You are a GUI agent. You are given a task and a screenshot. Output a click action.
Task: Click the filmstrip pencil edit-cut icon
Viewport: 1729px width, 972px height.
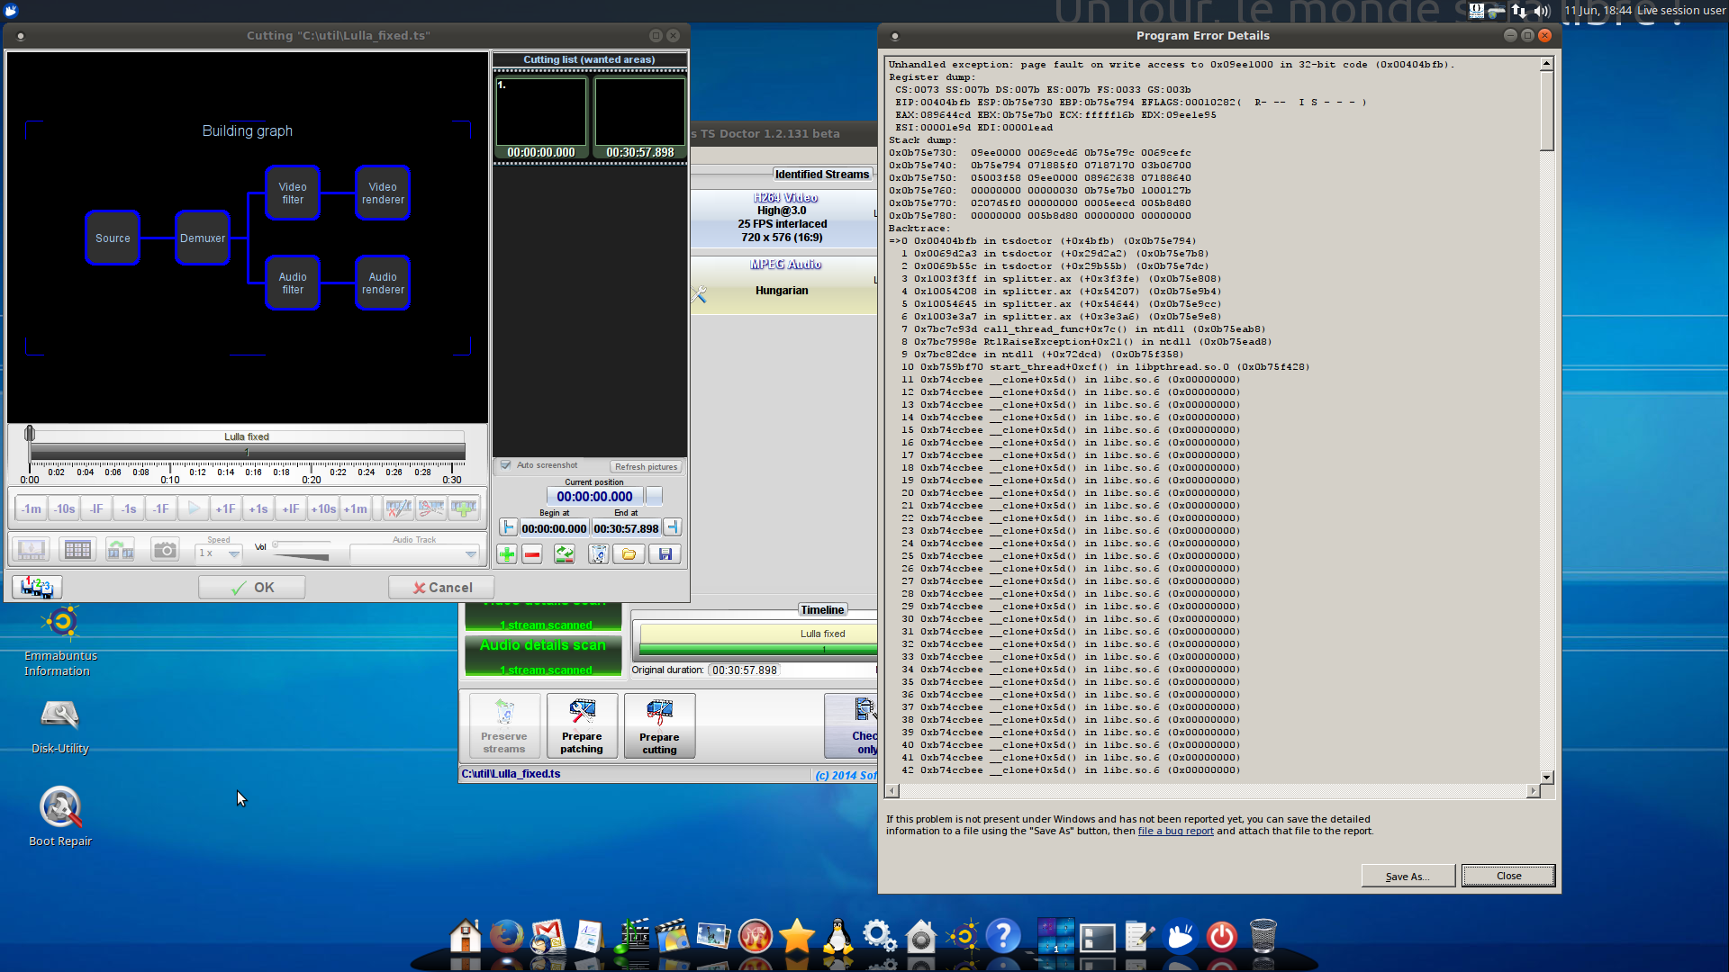[x=399, y=508]
